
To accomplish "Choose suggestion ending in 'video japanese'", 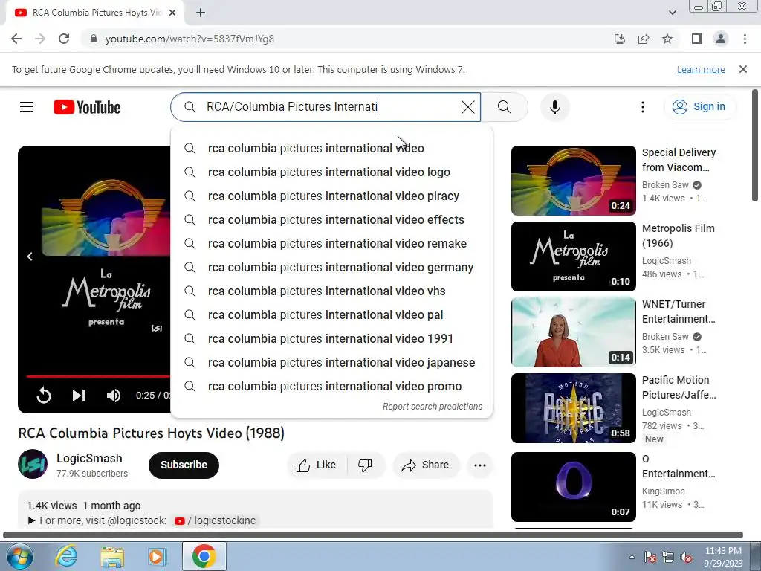I will [x=331, y=362].
